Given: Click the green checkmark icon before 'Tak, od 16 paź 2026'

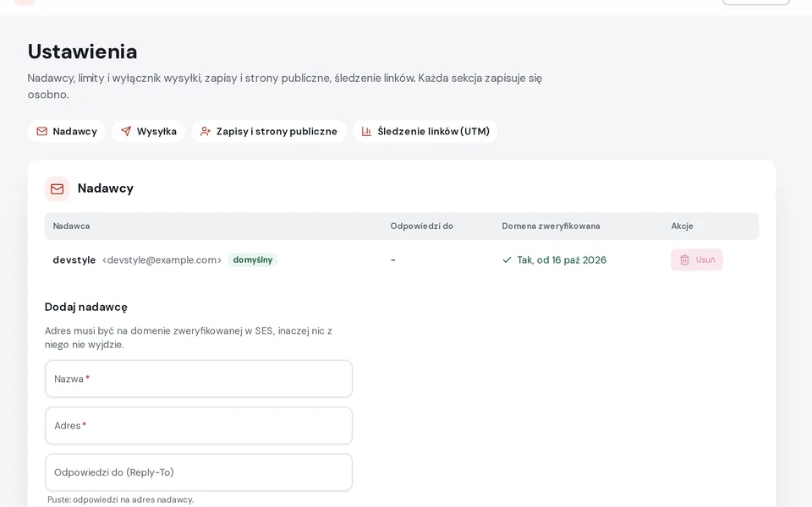Looking at the screenshot, I should click(507, 259).
